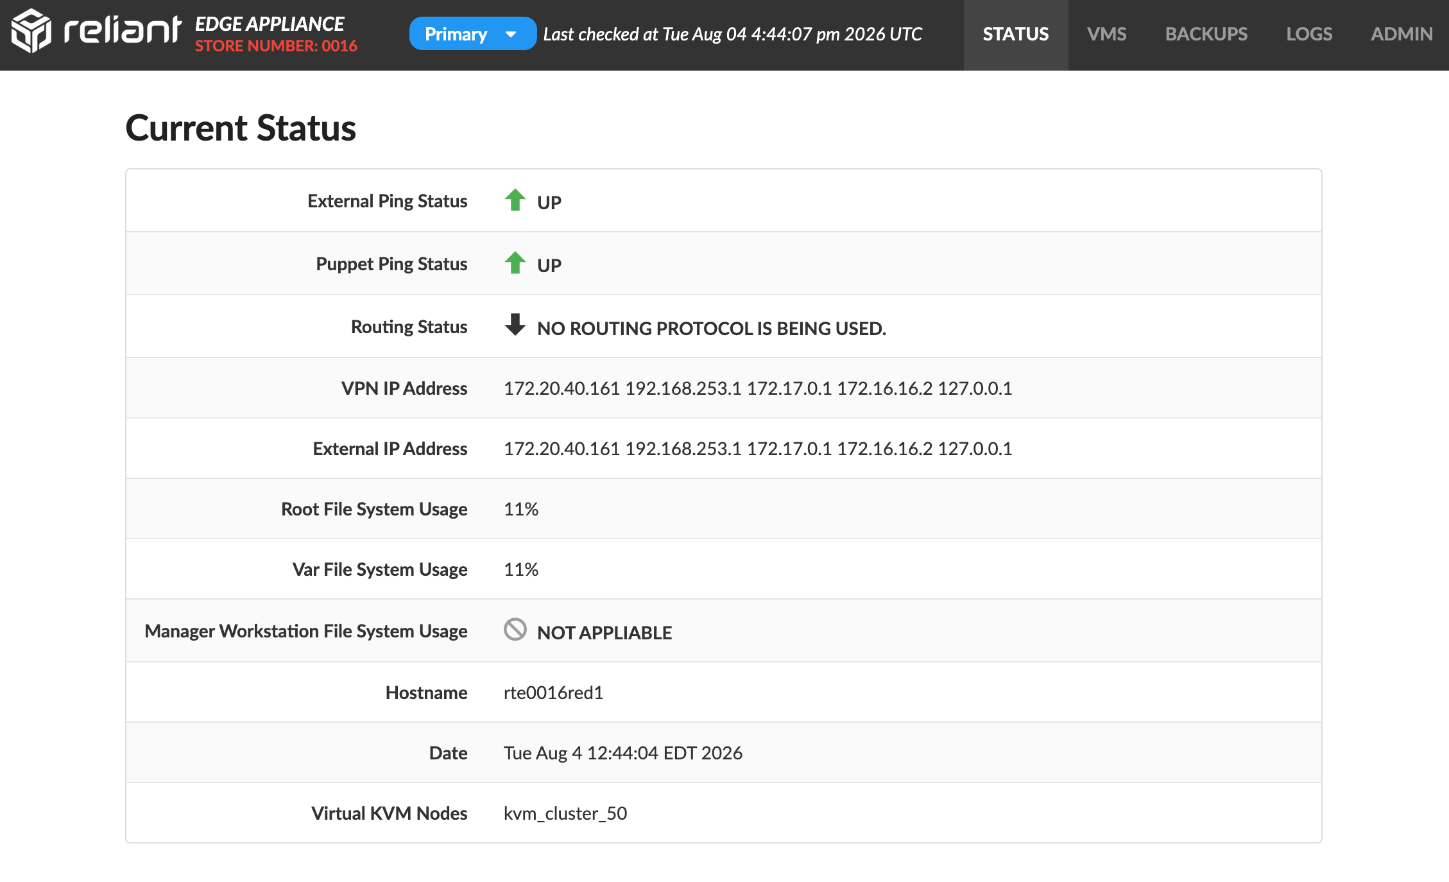
Task: Click the Root File System Usage 11% value
Action: [x=521, y=509]
